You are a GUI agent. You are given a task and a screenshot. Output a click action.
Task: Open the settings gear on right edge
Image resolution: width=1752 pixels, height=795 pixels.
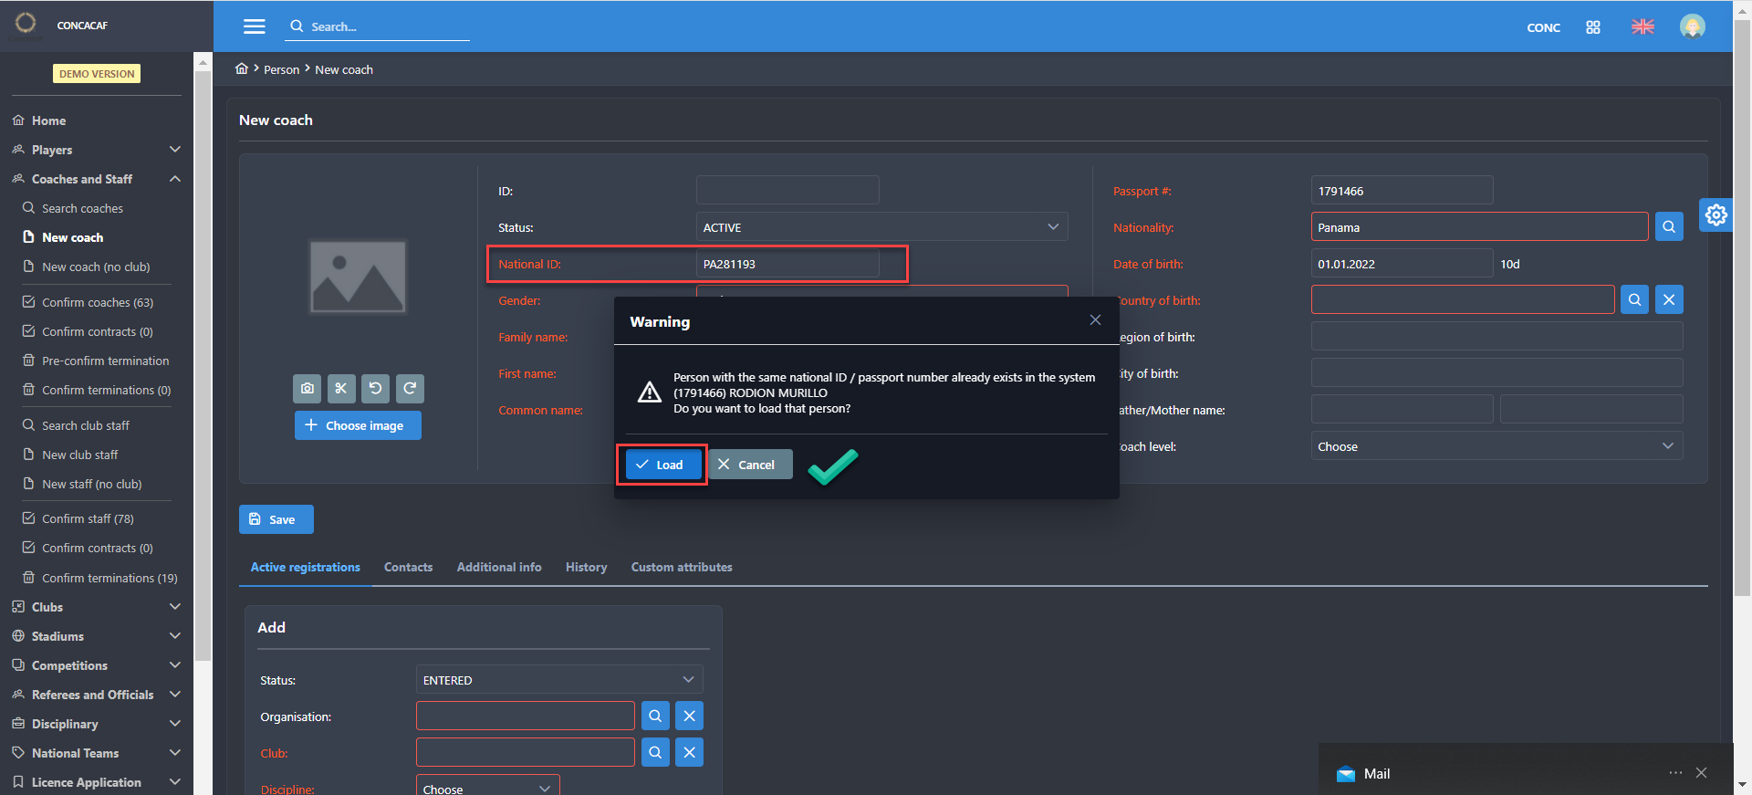pos(1715,215)
